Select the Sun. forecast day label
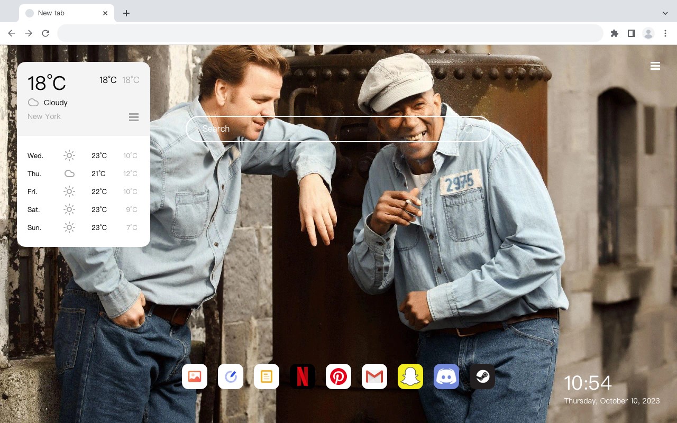This screenshot has height=423, width=677. click(x=34, y=227)
